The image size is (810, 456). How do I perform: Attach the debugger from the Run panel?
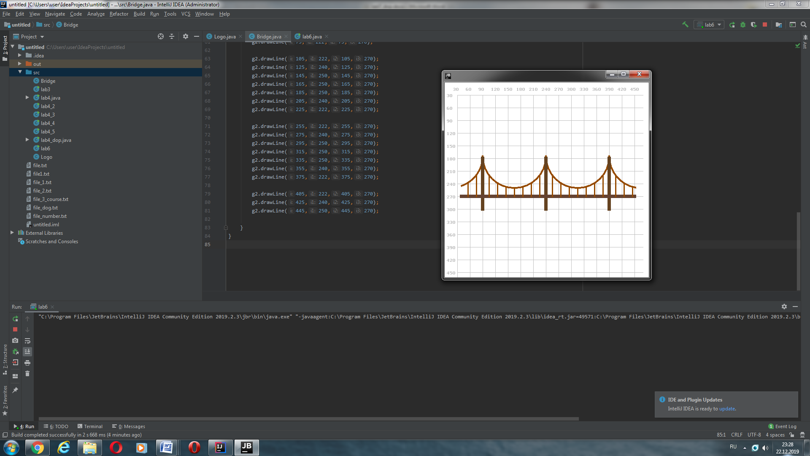click(15, 352)
